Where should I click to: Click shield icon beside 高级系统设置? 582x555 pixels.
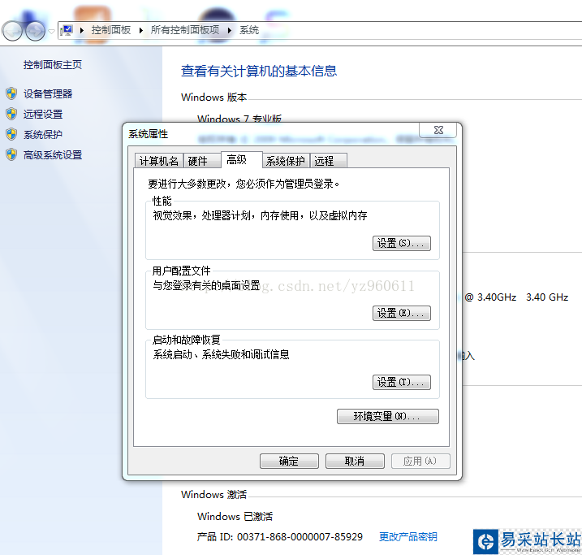(11, 154)
